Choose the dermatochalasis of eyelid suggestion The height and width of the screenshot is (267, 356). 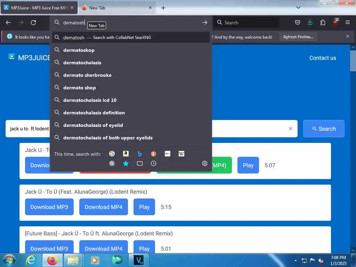pos(131,125)
